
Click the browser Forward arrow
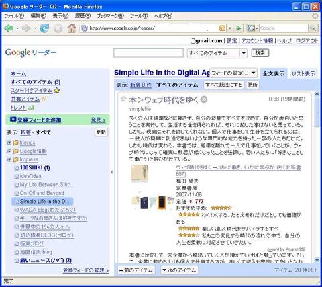coord(26,28)
